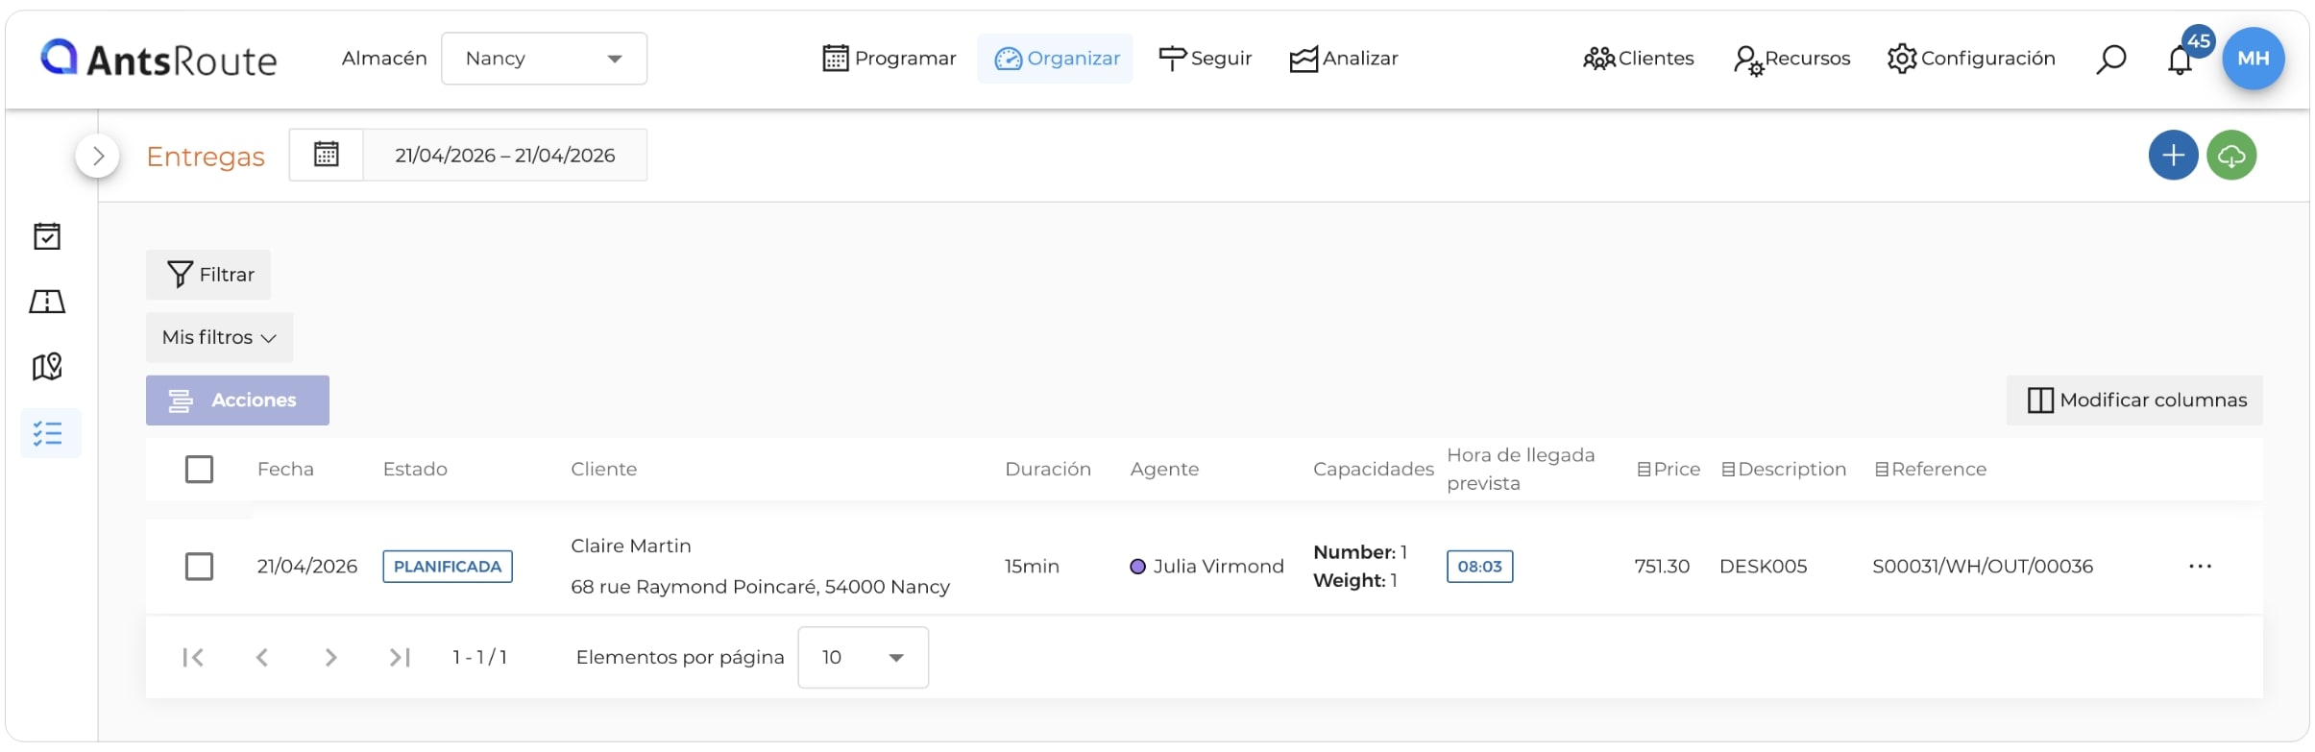Go to first page of results

193,657
